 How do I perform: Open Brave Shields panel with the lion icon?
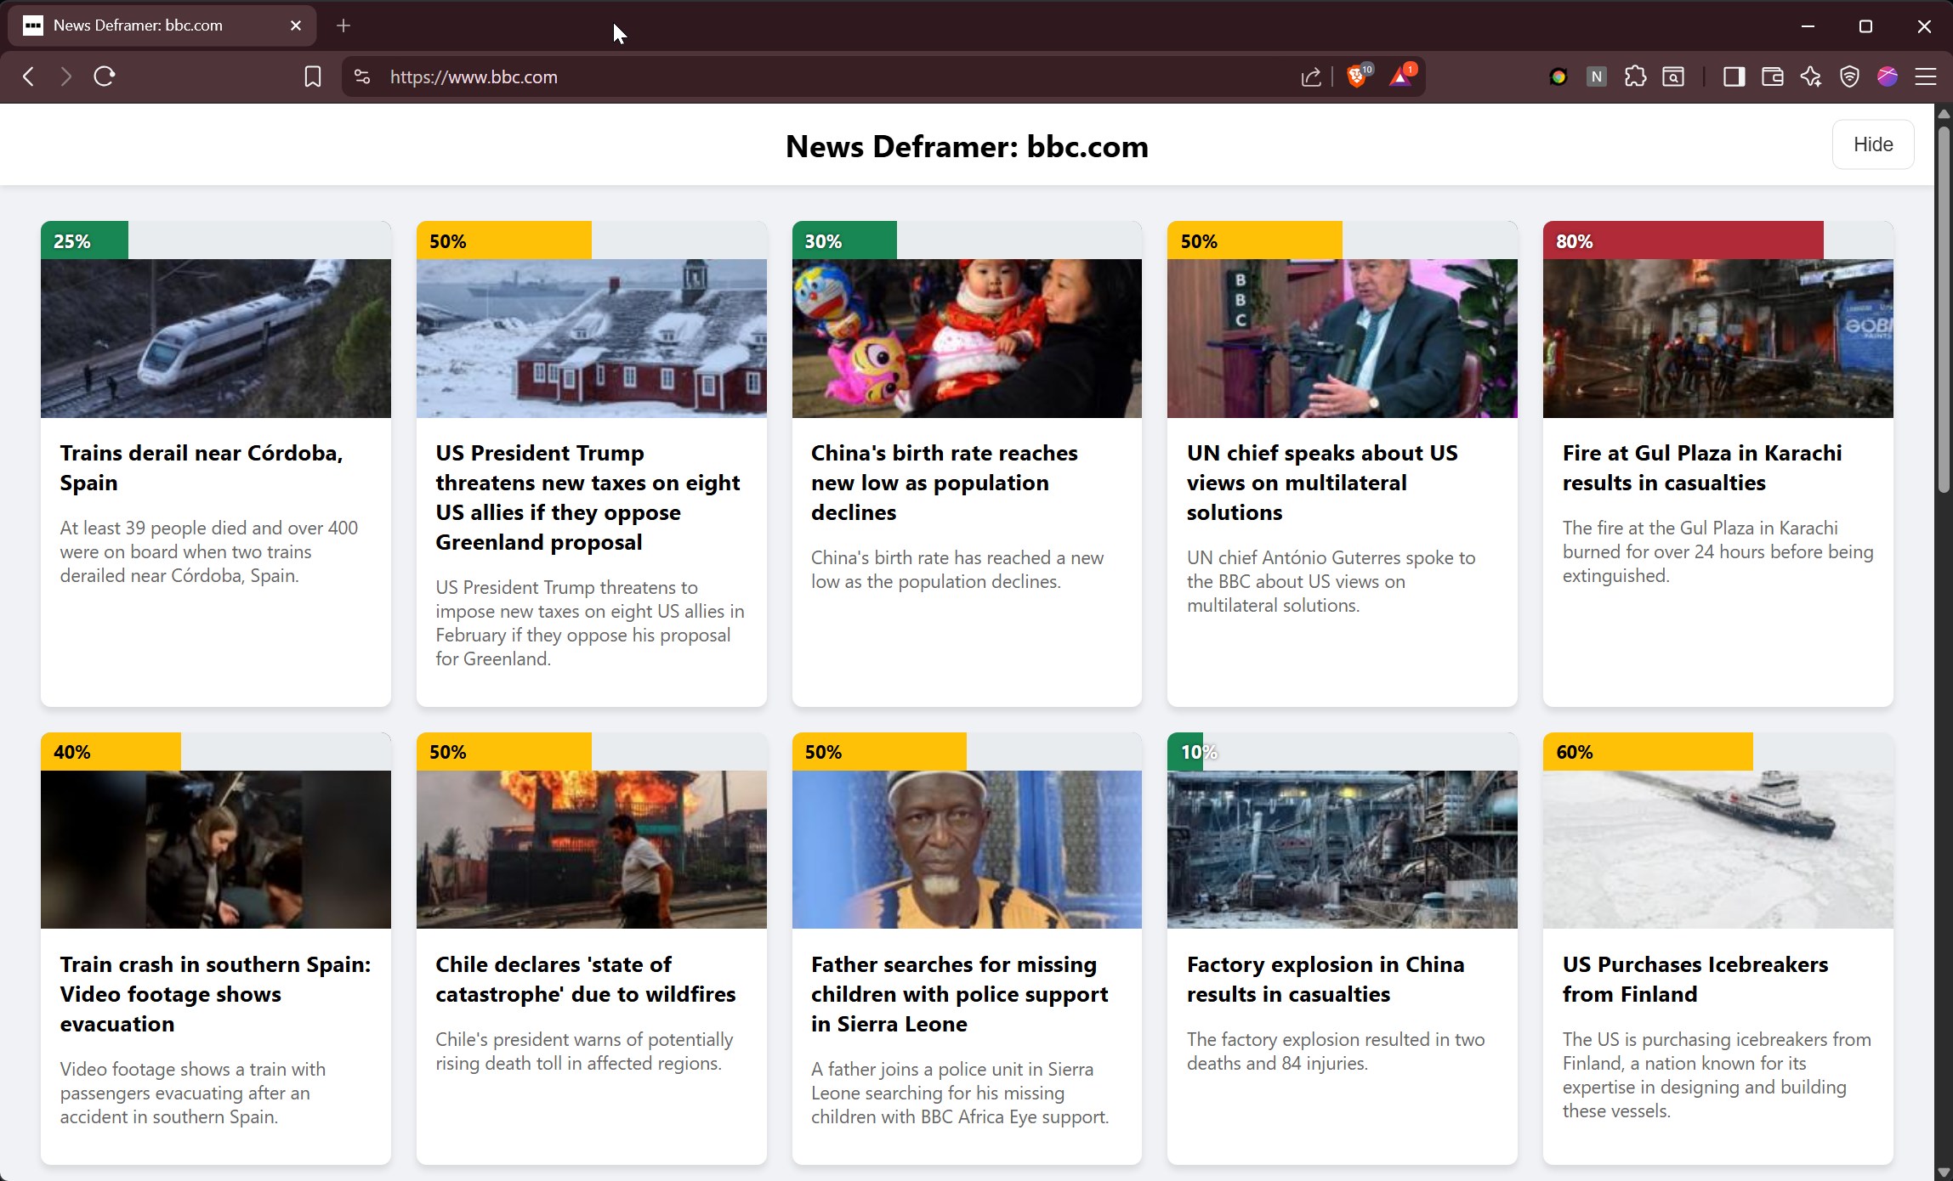point(1357,76)
